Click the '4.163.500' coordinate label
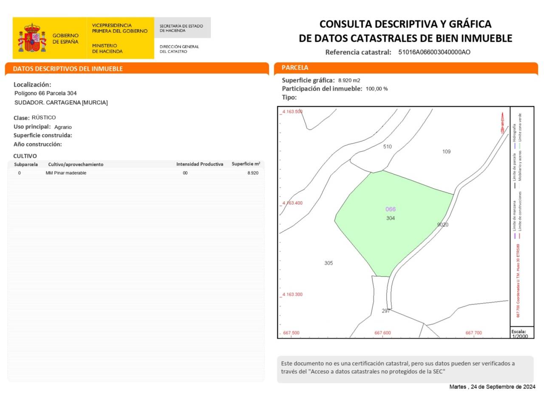This screenshot has width=544, height=408. point(292,112)
